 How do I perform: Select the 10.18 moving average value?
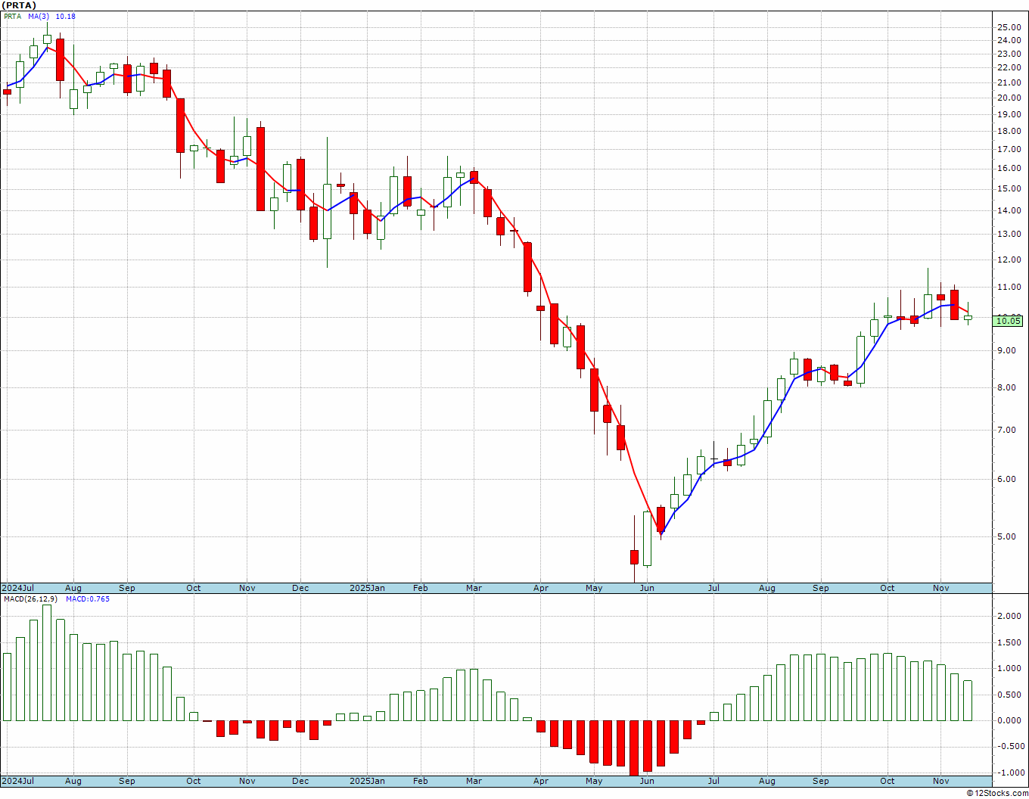[x=66, y=17]
